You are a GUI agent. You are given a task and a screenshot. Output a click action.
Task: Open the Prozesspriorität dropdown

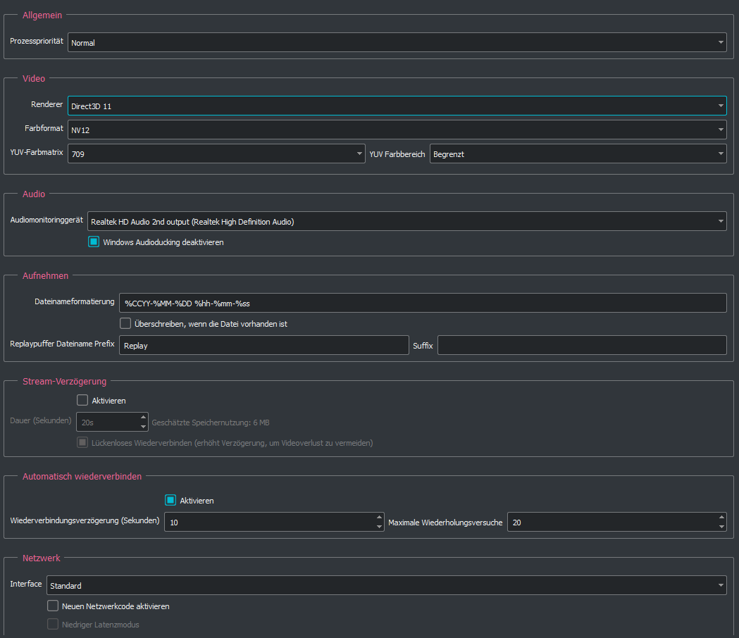(397, 42)
